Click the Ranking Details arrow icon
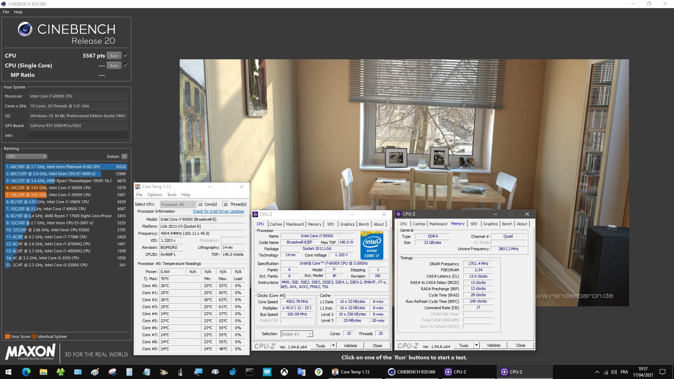 (125, 157)
